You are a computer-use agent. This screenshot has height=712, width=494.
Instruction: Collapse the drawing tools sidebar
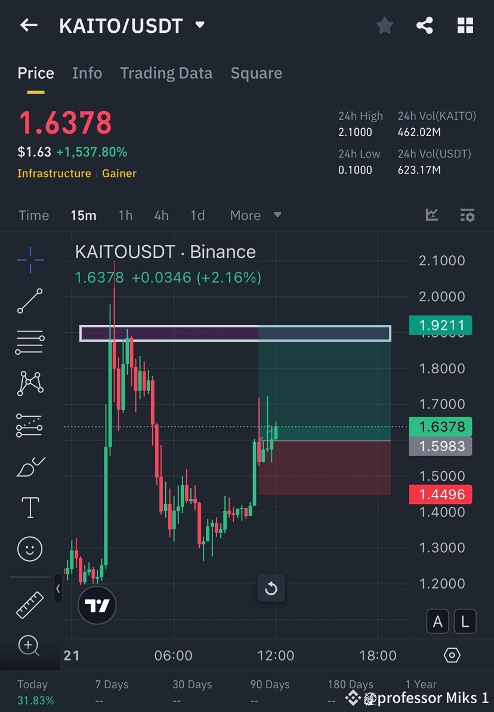(58, 589)
